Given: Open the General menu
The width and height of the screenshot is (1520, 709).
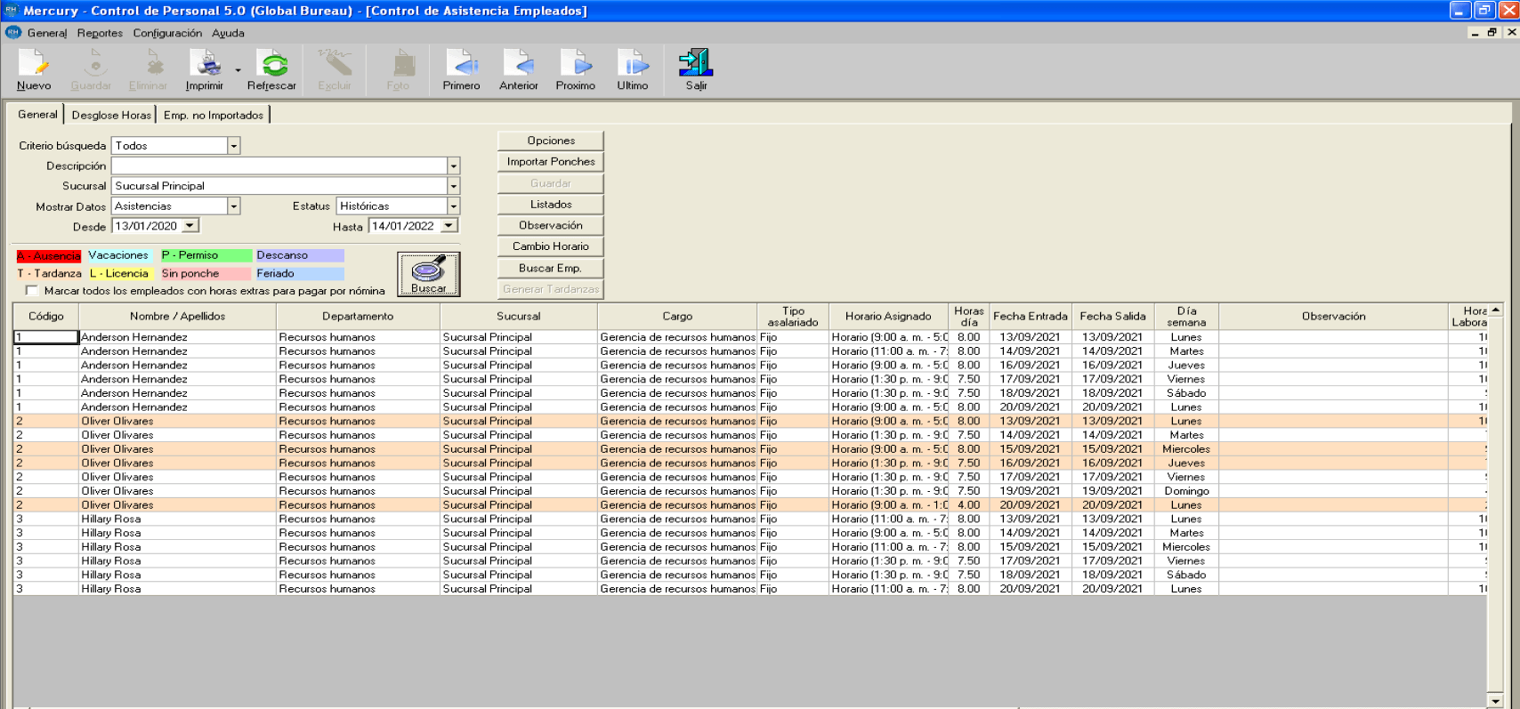Looking at the screenshot, I should (47, 33).
